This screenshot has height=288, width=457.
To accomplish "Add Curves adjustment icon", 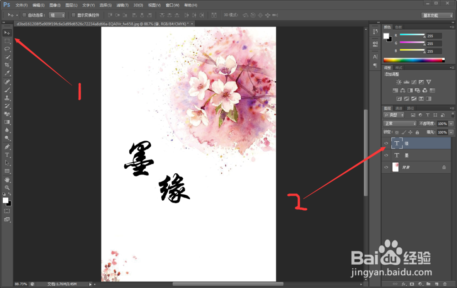I will (x=414, y=82).
